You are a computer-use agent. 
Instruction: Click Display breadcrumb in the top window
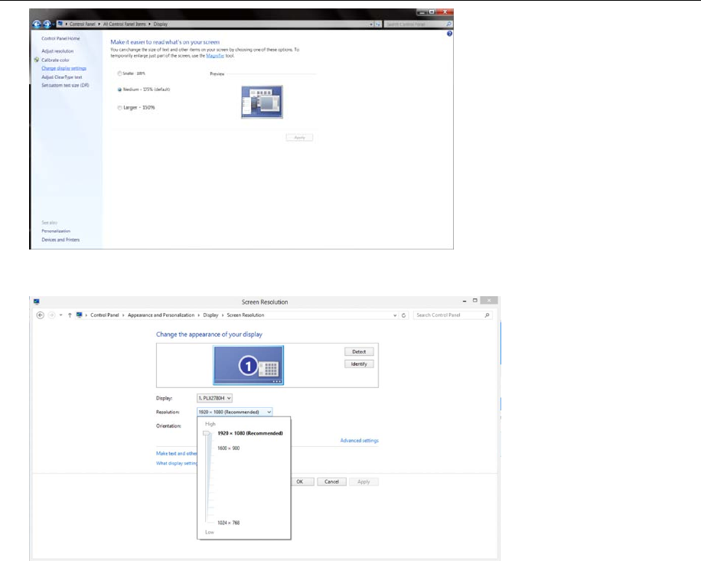click(161, 24)
